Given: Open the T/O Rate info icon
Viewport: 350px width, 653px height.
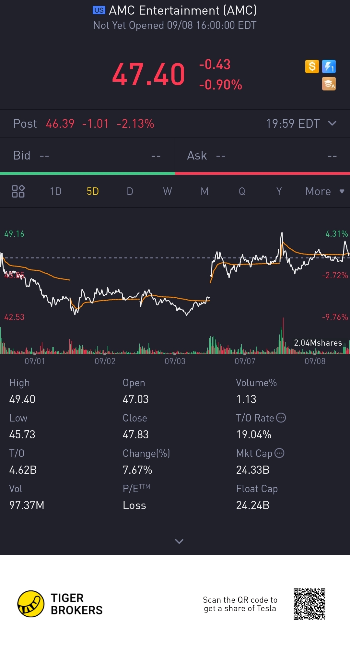Looking at the screenshot, I should 281,418.
